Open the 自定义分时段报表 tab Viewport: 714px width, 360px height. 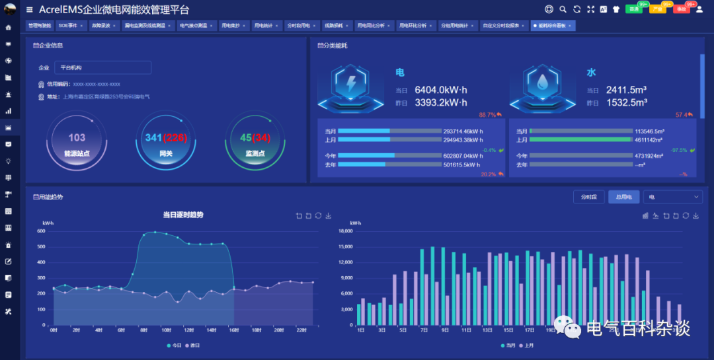tap(504, 26)
